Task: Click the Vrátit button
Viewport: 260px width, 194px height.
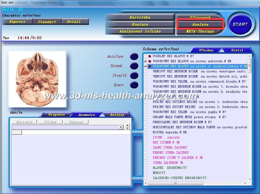Action: pos(238,50)
